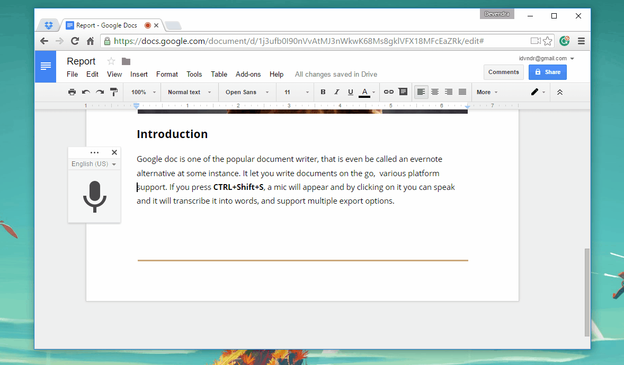This screenshot has width=624, height=365.
Task: Open the Chrome hamburger menu
Action: point(582,41)
